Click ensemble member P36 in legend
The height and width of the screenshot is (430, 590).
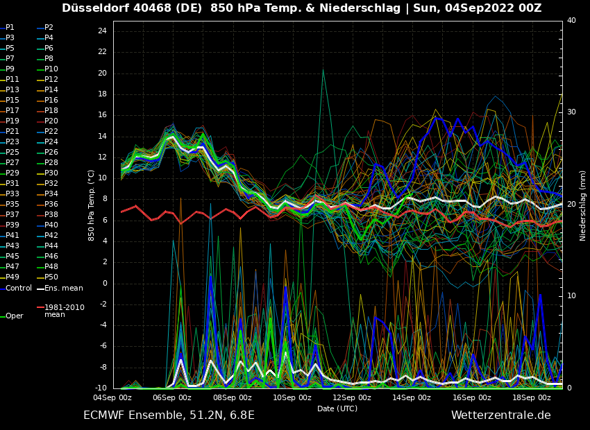tap(51, 205)
